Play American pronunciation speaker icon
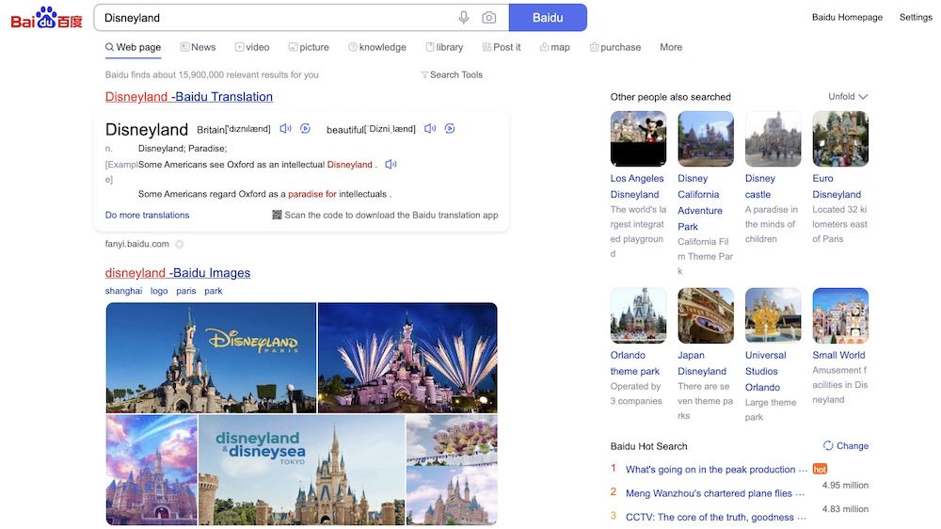Screen dimensions: 941x529 click(430, 129)
